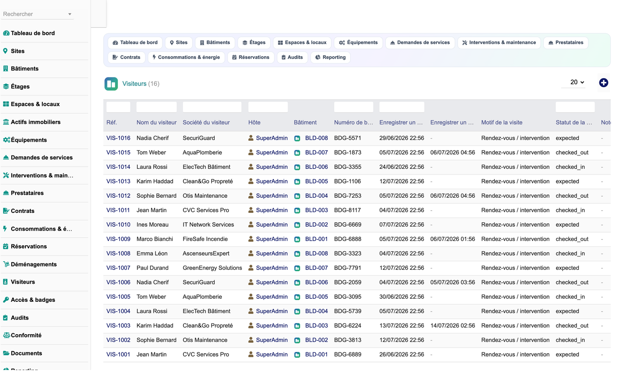Open the Reporting tab in top navigation
The width and height of the screenshot is (624, 386).
[330, 57]
